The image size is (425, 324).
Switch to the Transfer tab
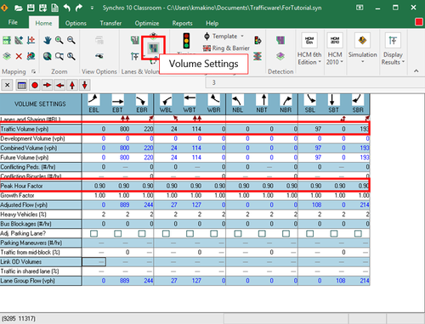coord(110,23)
